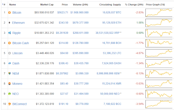Open Bitcoin 7-day price graph

[159, 13]
